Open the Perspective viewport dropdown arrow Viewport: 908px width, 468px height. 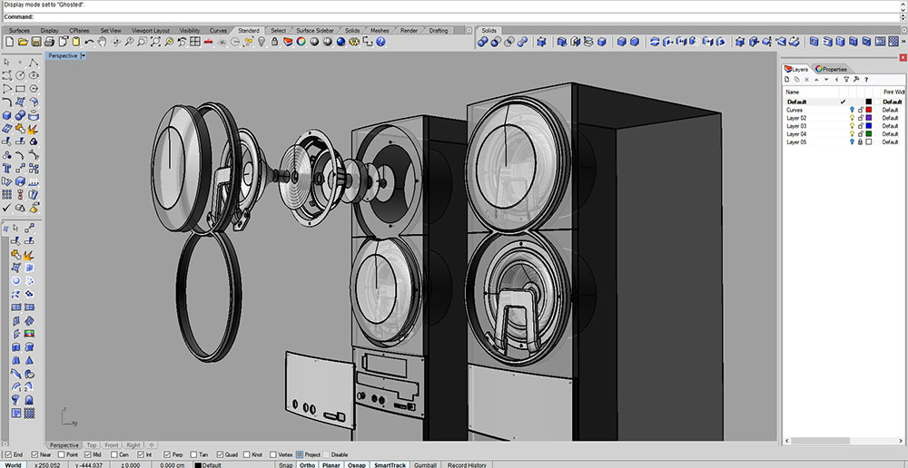click(84, 55)
